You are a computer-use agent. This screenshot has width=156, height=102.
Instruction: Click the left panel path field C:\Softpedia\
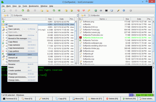pos(44,15)
